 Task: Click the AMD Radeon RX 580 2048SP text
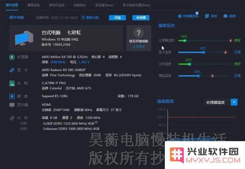[63, 70]
